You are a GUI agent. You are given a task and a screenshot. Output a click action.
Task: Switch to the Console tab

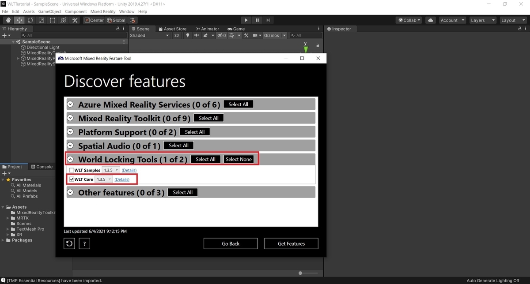click(42, 167)
